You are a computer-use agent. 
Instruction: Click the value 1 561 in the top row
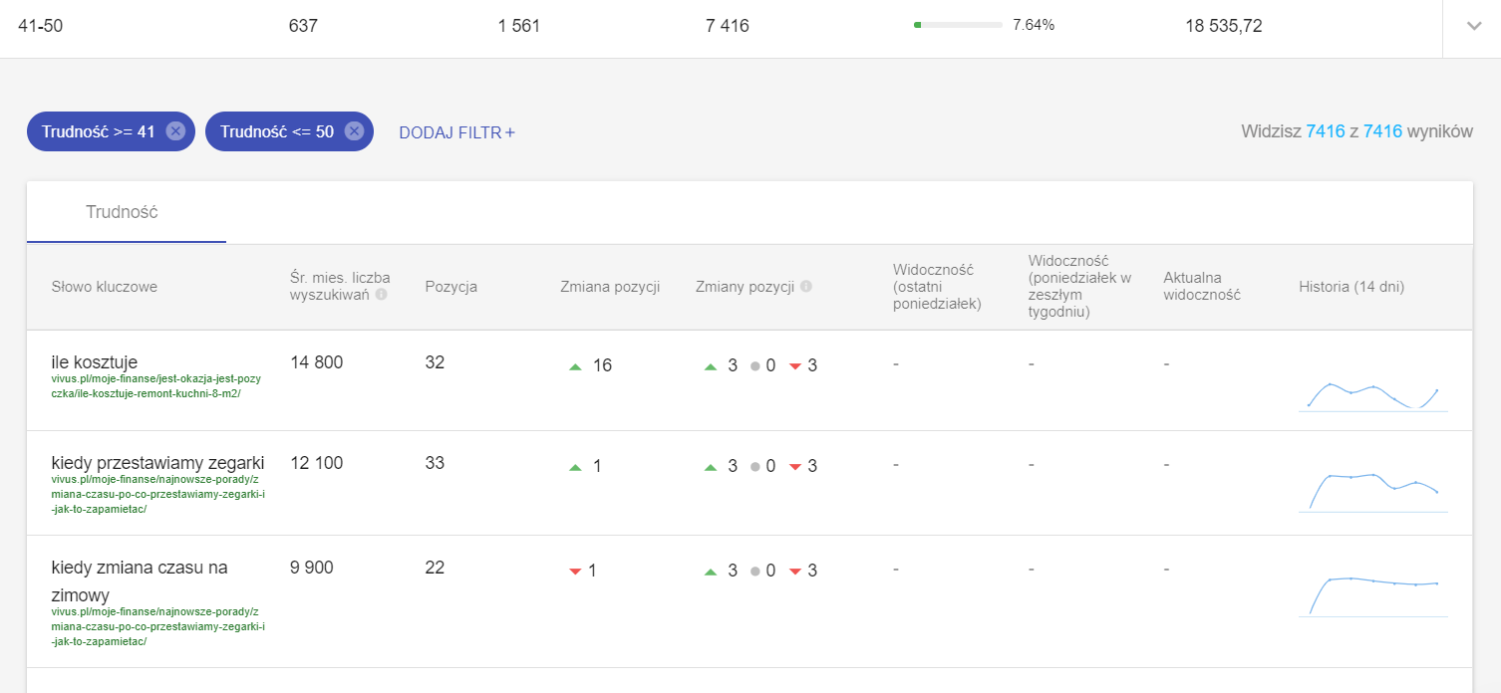tap(519, 26)
